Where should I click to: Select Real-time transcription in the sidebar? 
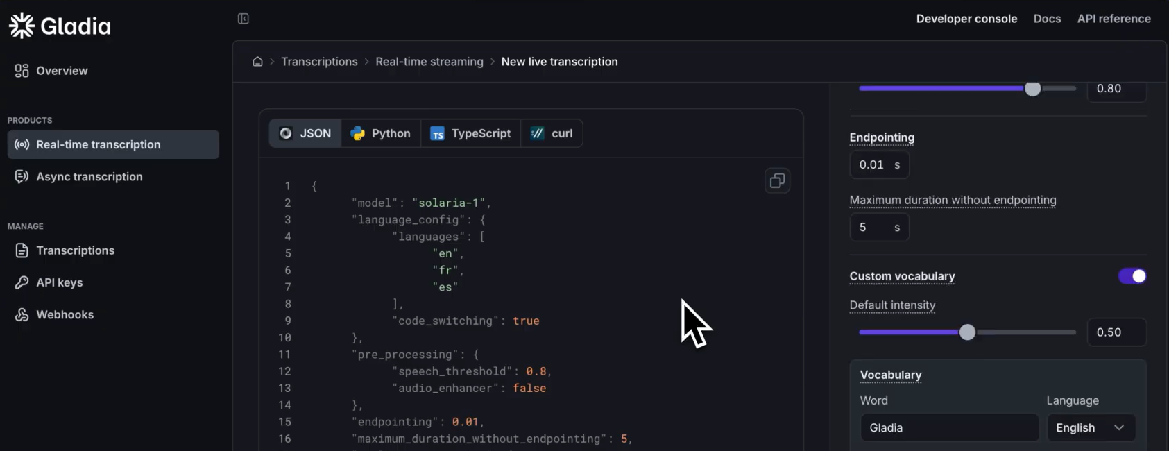coord(113,144)
